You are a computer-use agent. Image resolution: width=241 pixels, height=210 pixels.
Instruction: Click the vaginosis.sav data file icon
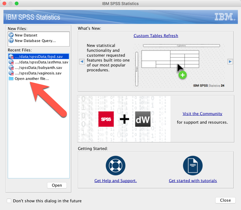(11, 73)
